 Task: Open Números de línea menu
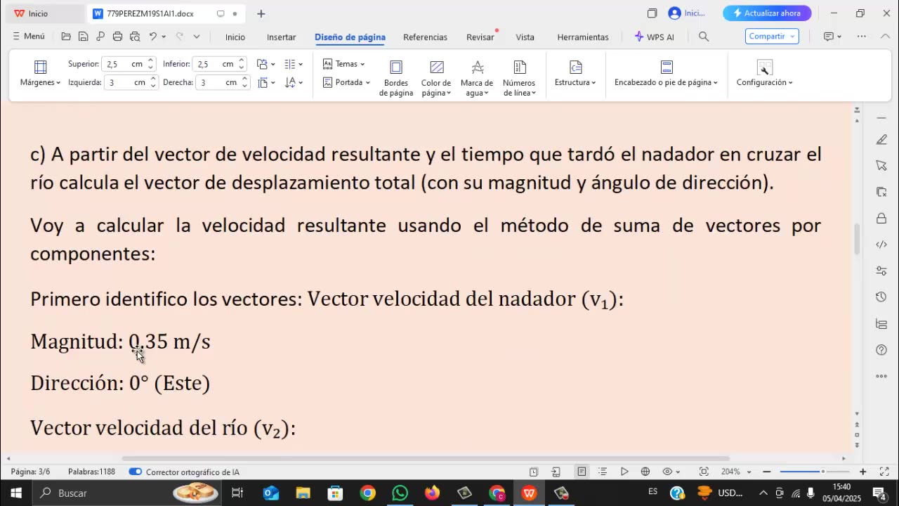pyautogui.click(x=519, y=77)
